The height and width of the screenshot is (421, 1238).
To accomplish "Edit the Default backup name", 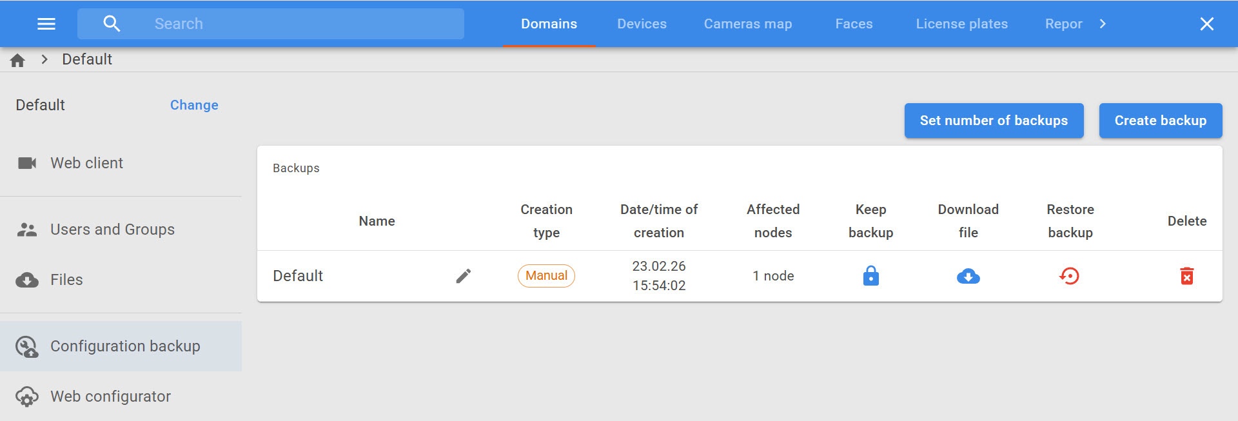I will (x=464, y=276).
